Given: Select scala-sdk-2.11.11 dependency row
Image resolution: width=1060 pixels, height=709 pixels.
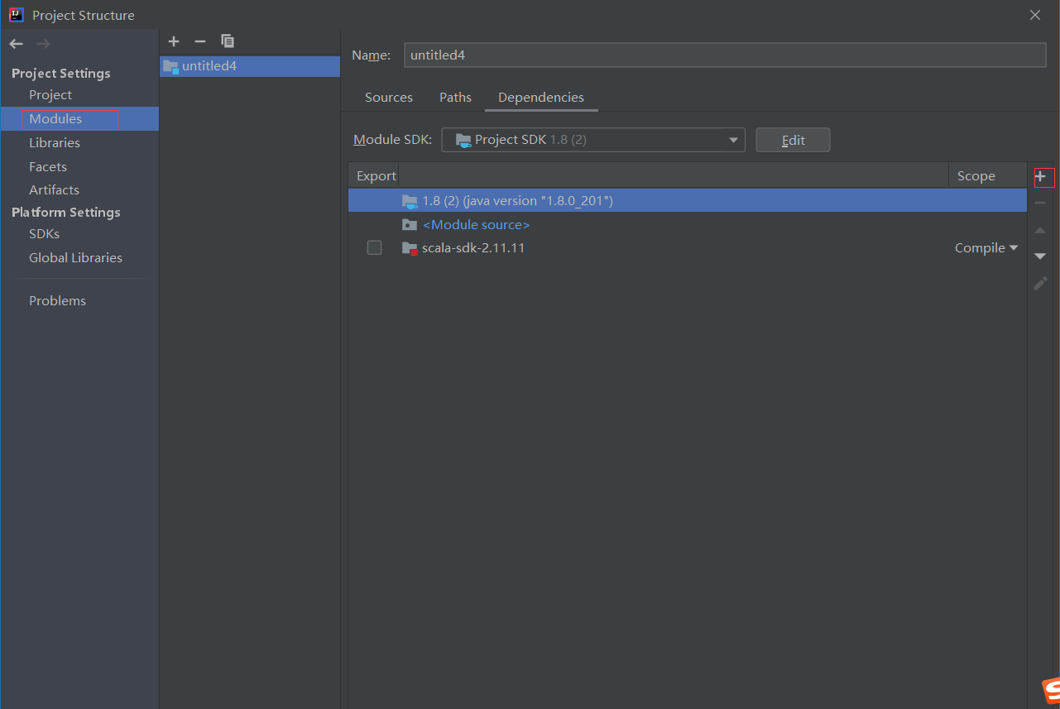Looking at the screenshot, I should coord(688,248).
